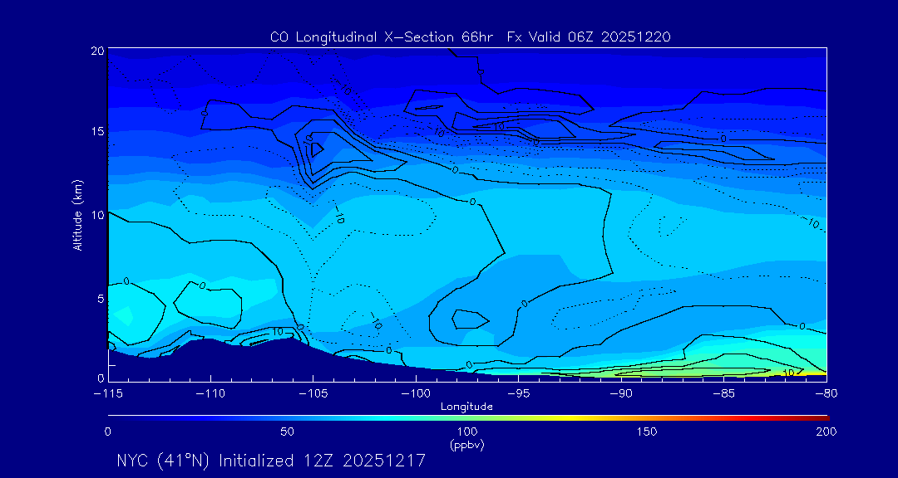Click the 20 km altitude tick label
The image size is (898, 478).
click(96, 51)
